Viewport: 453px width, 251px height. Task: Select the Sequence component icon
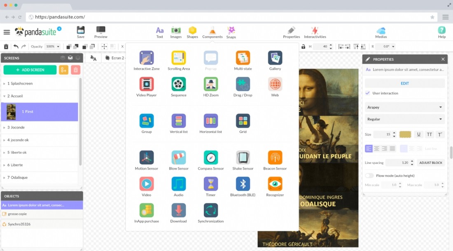coord(179,84)
